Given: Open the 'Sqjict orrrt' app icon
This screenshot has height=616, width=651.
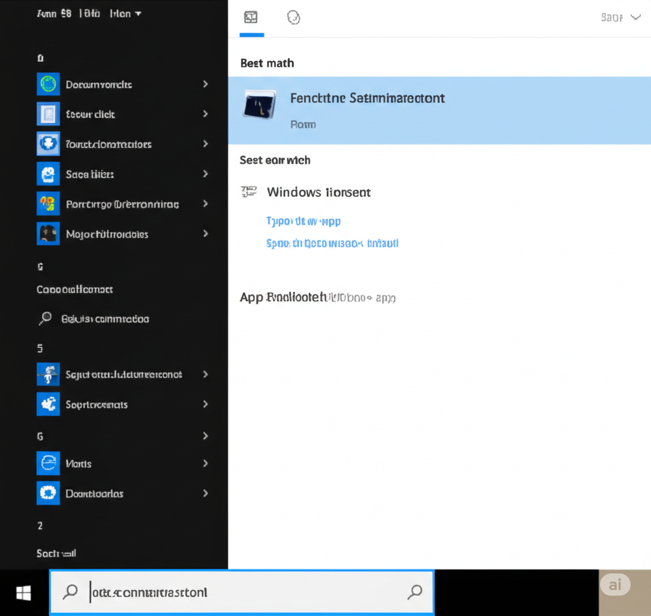Looking at the screenshot, I should point(48,374).
